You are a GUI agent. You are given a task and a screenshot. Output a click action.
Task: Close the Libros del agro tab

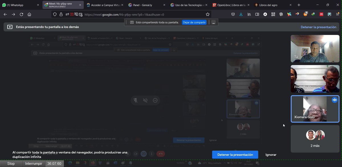tap(291, 5)
